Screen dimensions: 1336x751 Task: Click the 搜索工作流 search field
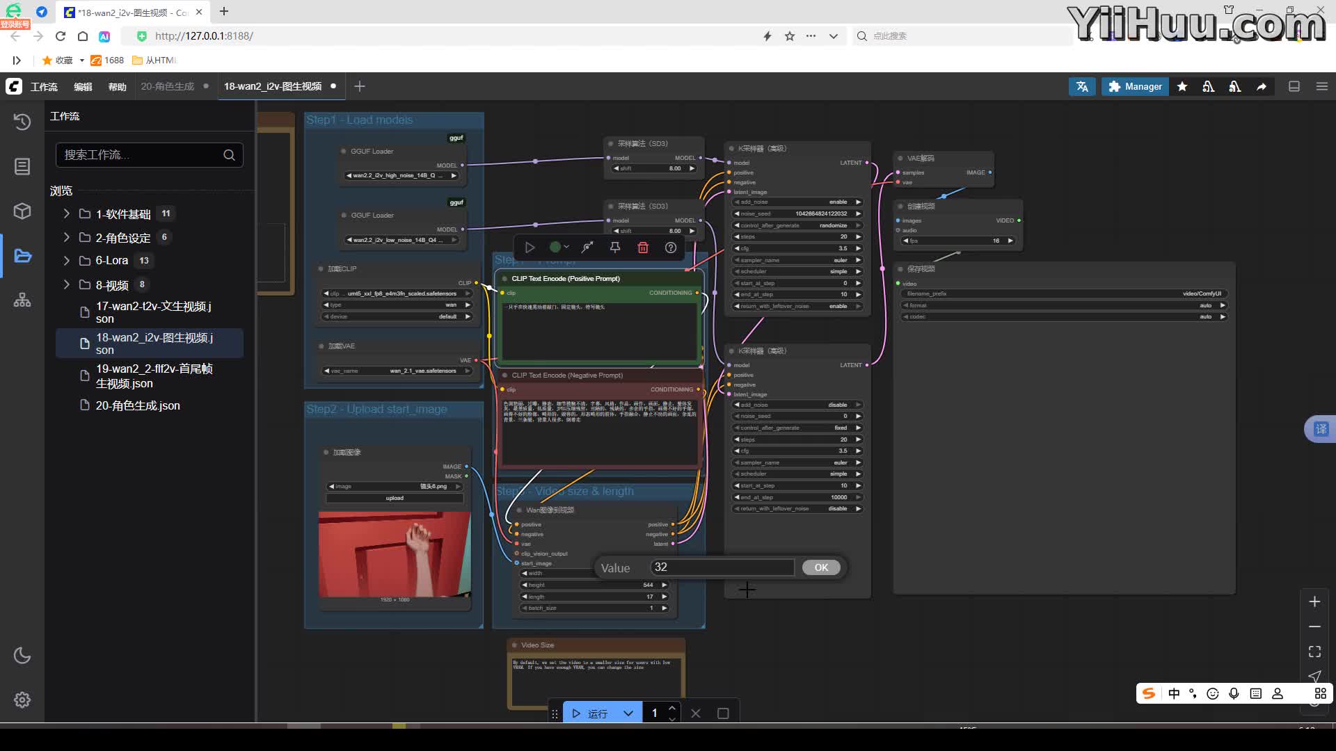pos(139,154)
